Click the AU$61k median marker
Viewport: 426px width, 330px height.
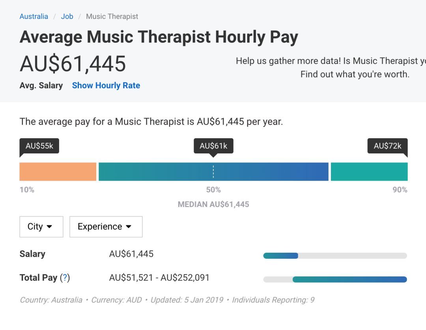213,146
